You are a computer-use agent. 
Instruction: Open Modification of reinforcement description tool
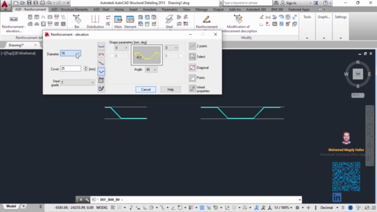pyautogui.click(x=238, y=23)
